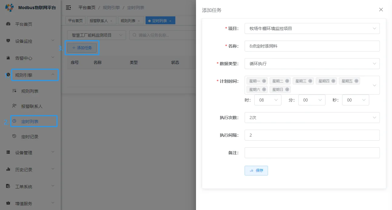This screenshot has width=392, height=210.
Task: Click the 名称 input field
Action: (x=312, y=46)
